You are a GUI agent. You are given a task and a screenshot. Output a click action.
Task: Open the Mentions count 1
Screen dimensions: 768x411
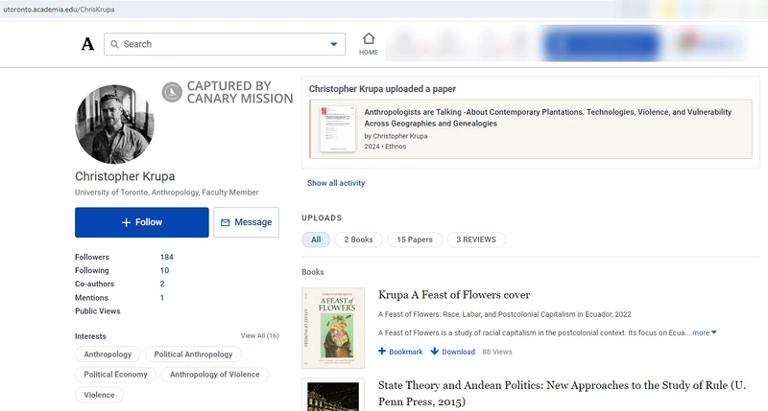pyautogui.click(x=162, y=298)
